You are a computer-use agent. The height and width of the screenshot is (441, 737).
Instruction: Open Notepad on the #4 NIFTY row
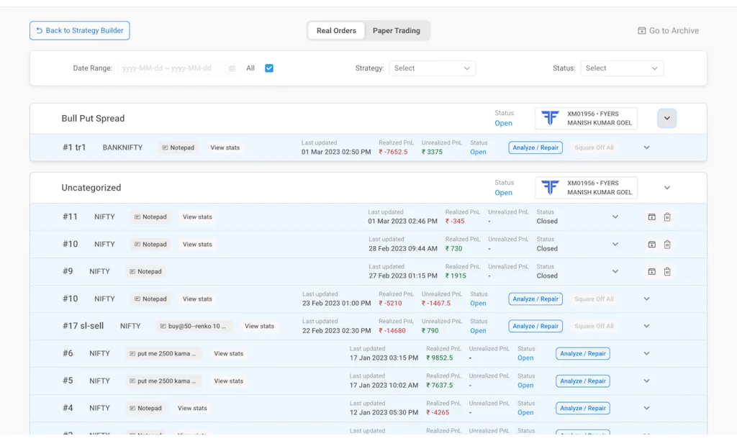(x=146, y=407)
